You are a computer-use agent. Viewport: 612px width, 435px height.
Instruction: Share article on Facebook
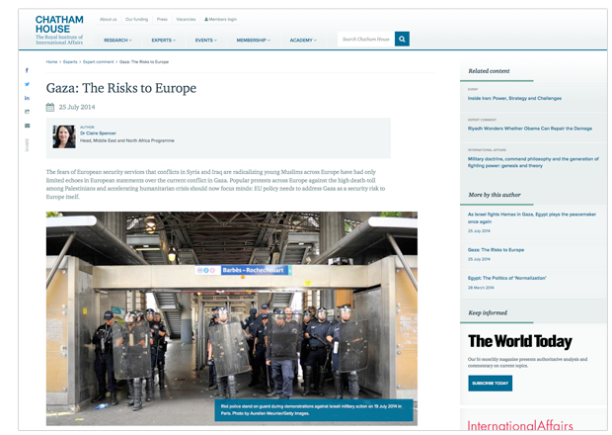pyautogui.click(x=27, y=70)
